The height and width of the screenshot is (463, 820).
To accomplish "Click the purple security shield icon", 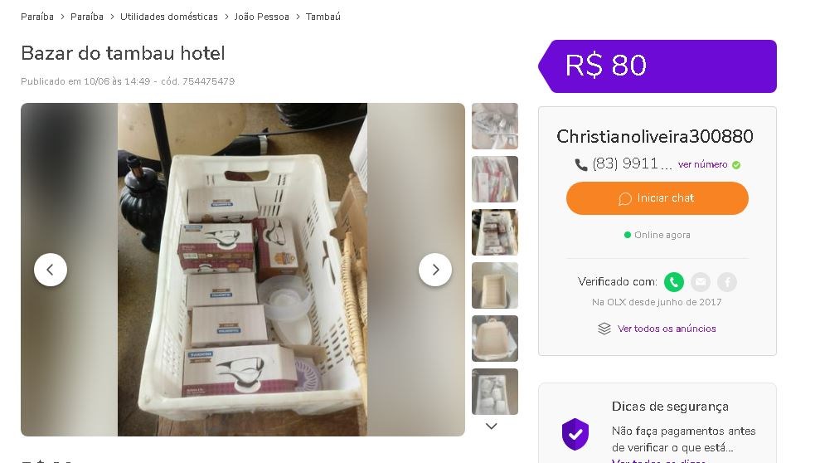I will pyautogui.click(x=575, y=434).
